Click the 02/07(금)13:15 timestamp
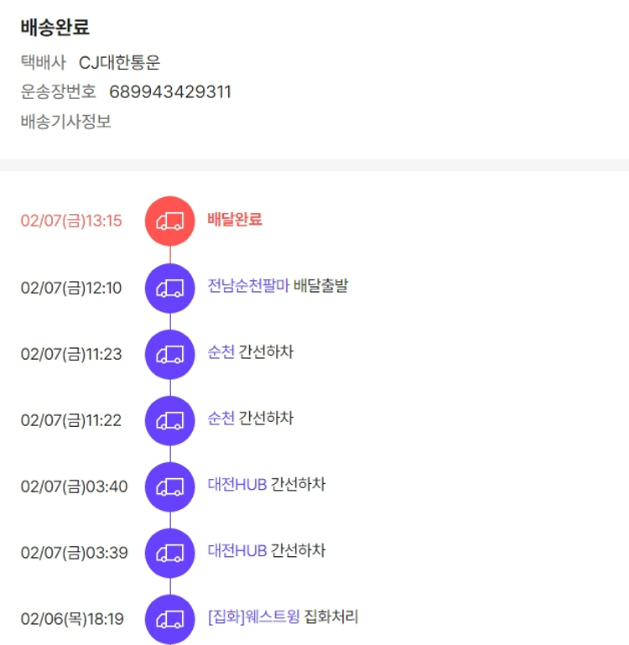Screen dimensions: 629x645 tap(71, 221)
